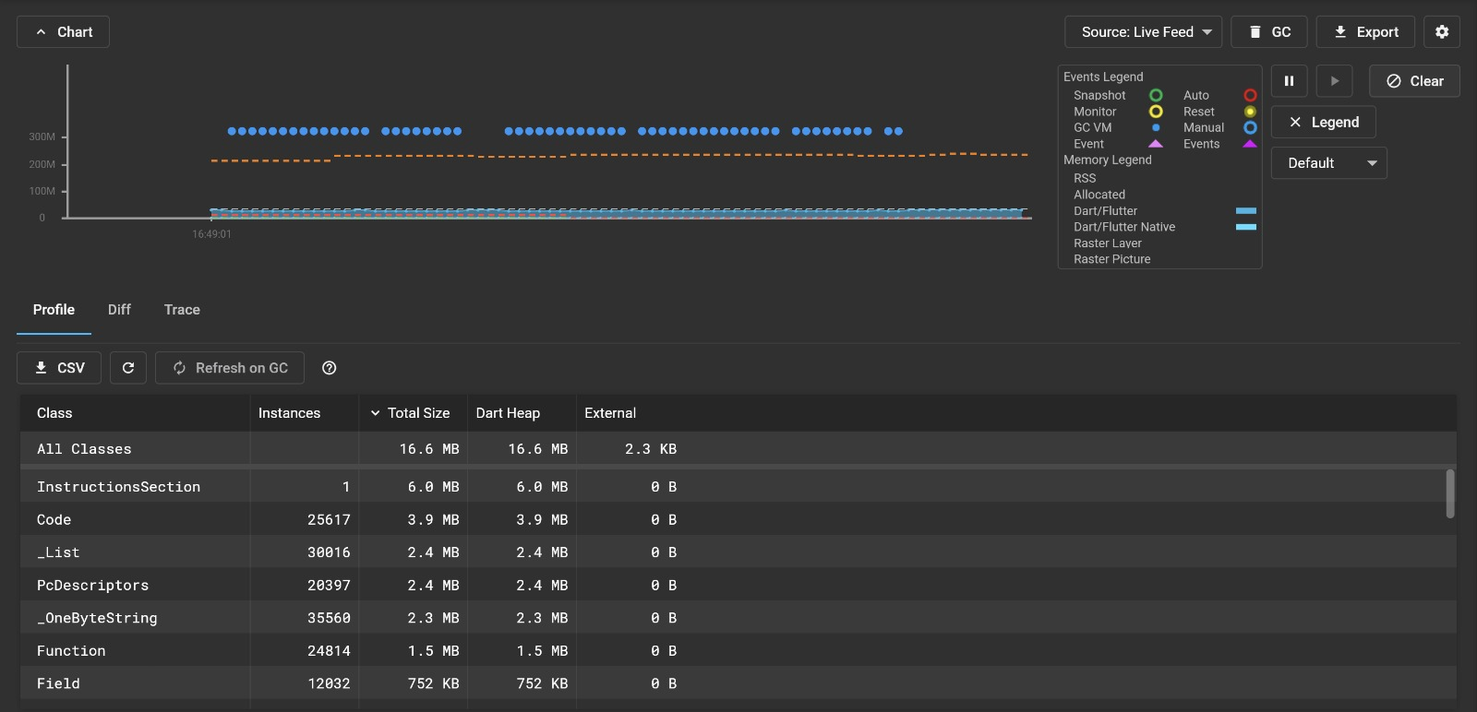The width and height of the screenshot is (1477, 712).
Task: Pause the live memory chart
Action: pos(1289,81)
